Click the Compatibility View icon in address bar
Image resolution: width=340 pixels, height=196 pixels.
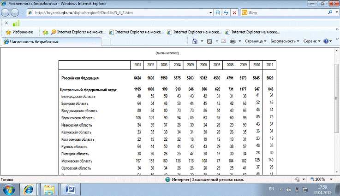[x=218, y=13]
